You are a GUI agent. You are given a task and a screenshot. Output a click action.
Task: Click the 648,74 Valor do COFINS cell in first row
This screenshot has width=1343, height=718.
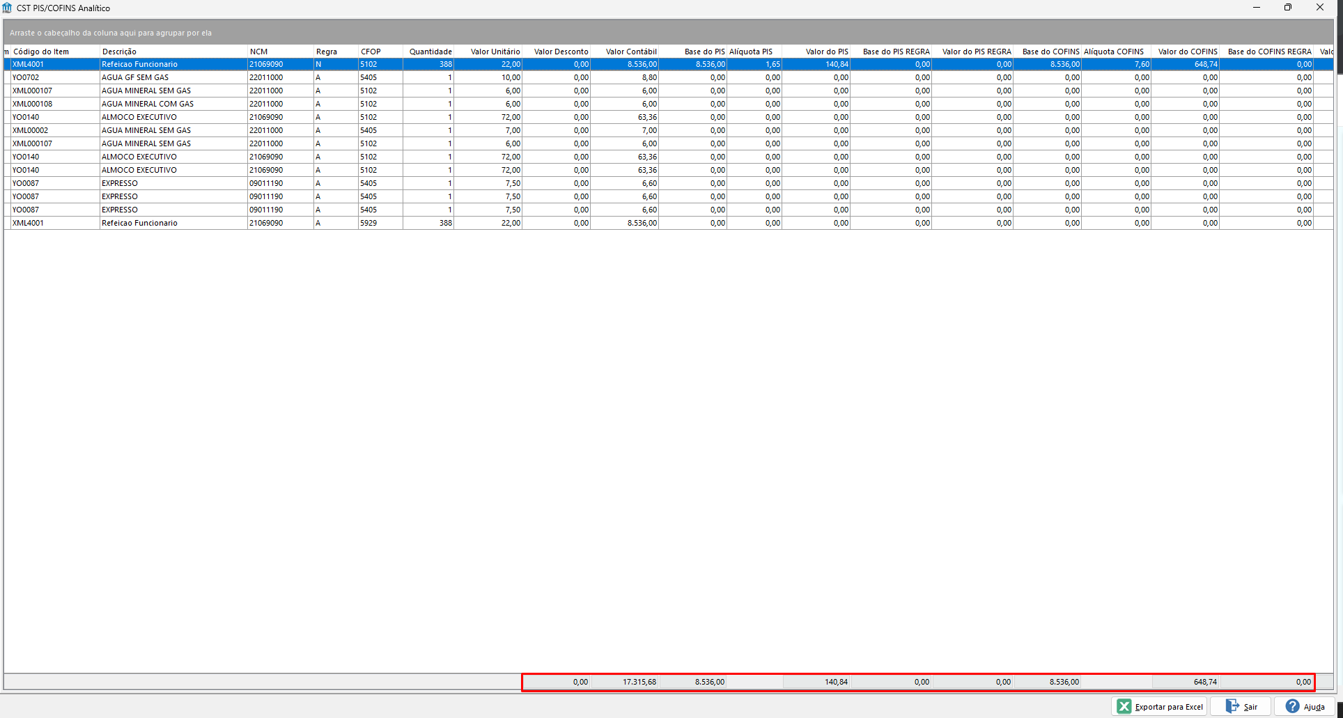pyautogui.click(x=1186, y=64)
